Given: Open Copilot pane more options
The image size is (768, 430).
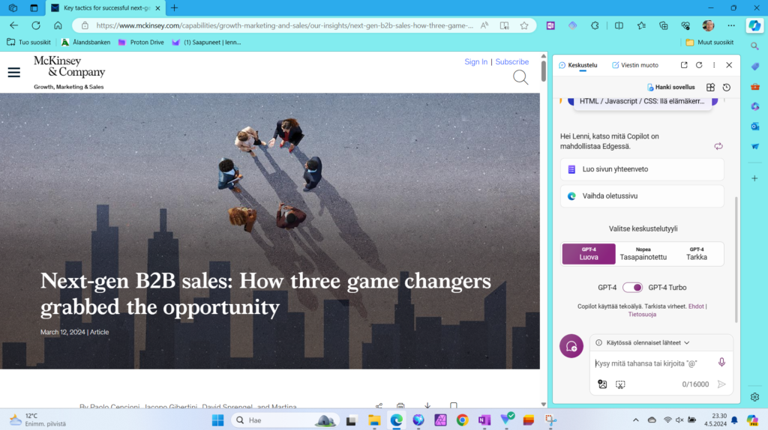Looking at the screenshot, I should click(x=714, y=65).
